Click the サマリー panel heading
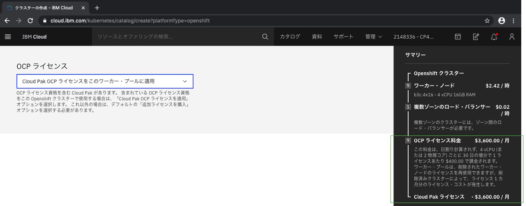Screen dimensions: 526x206 coord(416,55)
